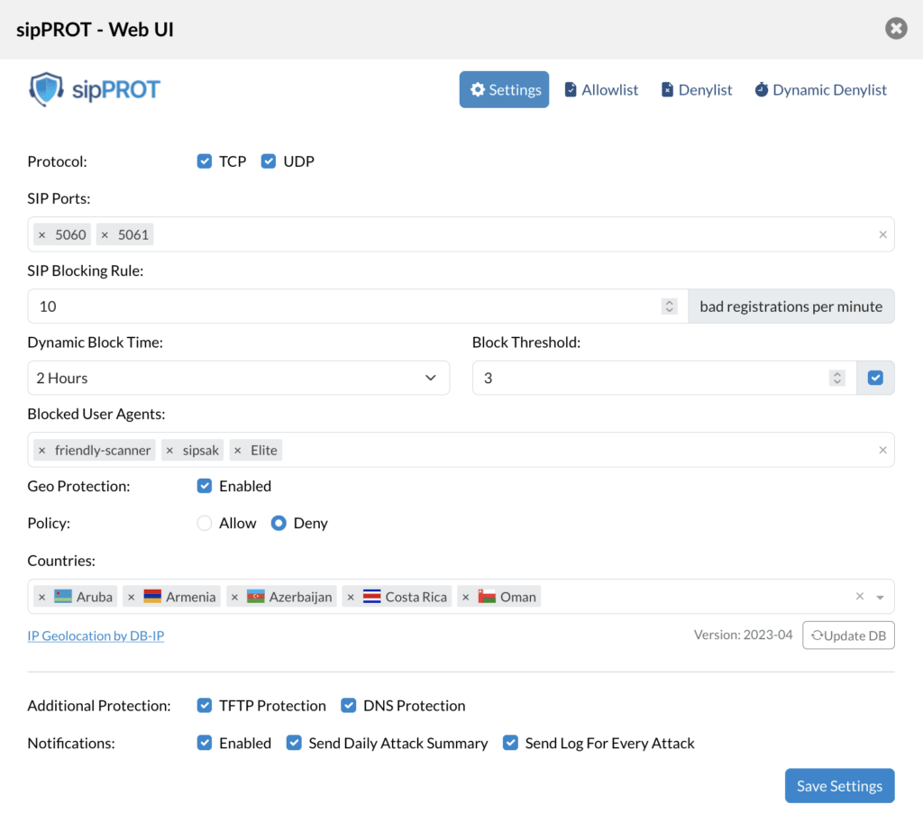Toggle DNS Protection checkbox

(x=349, y=705)
